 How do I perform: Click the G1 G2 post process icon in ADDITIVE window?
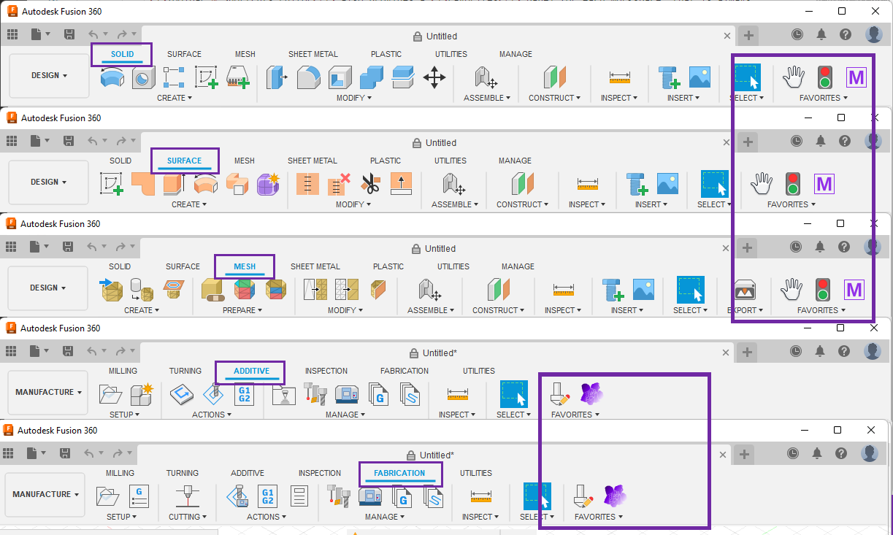pyautogui.click(x=245, y=394)
